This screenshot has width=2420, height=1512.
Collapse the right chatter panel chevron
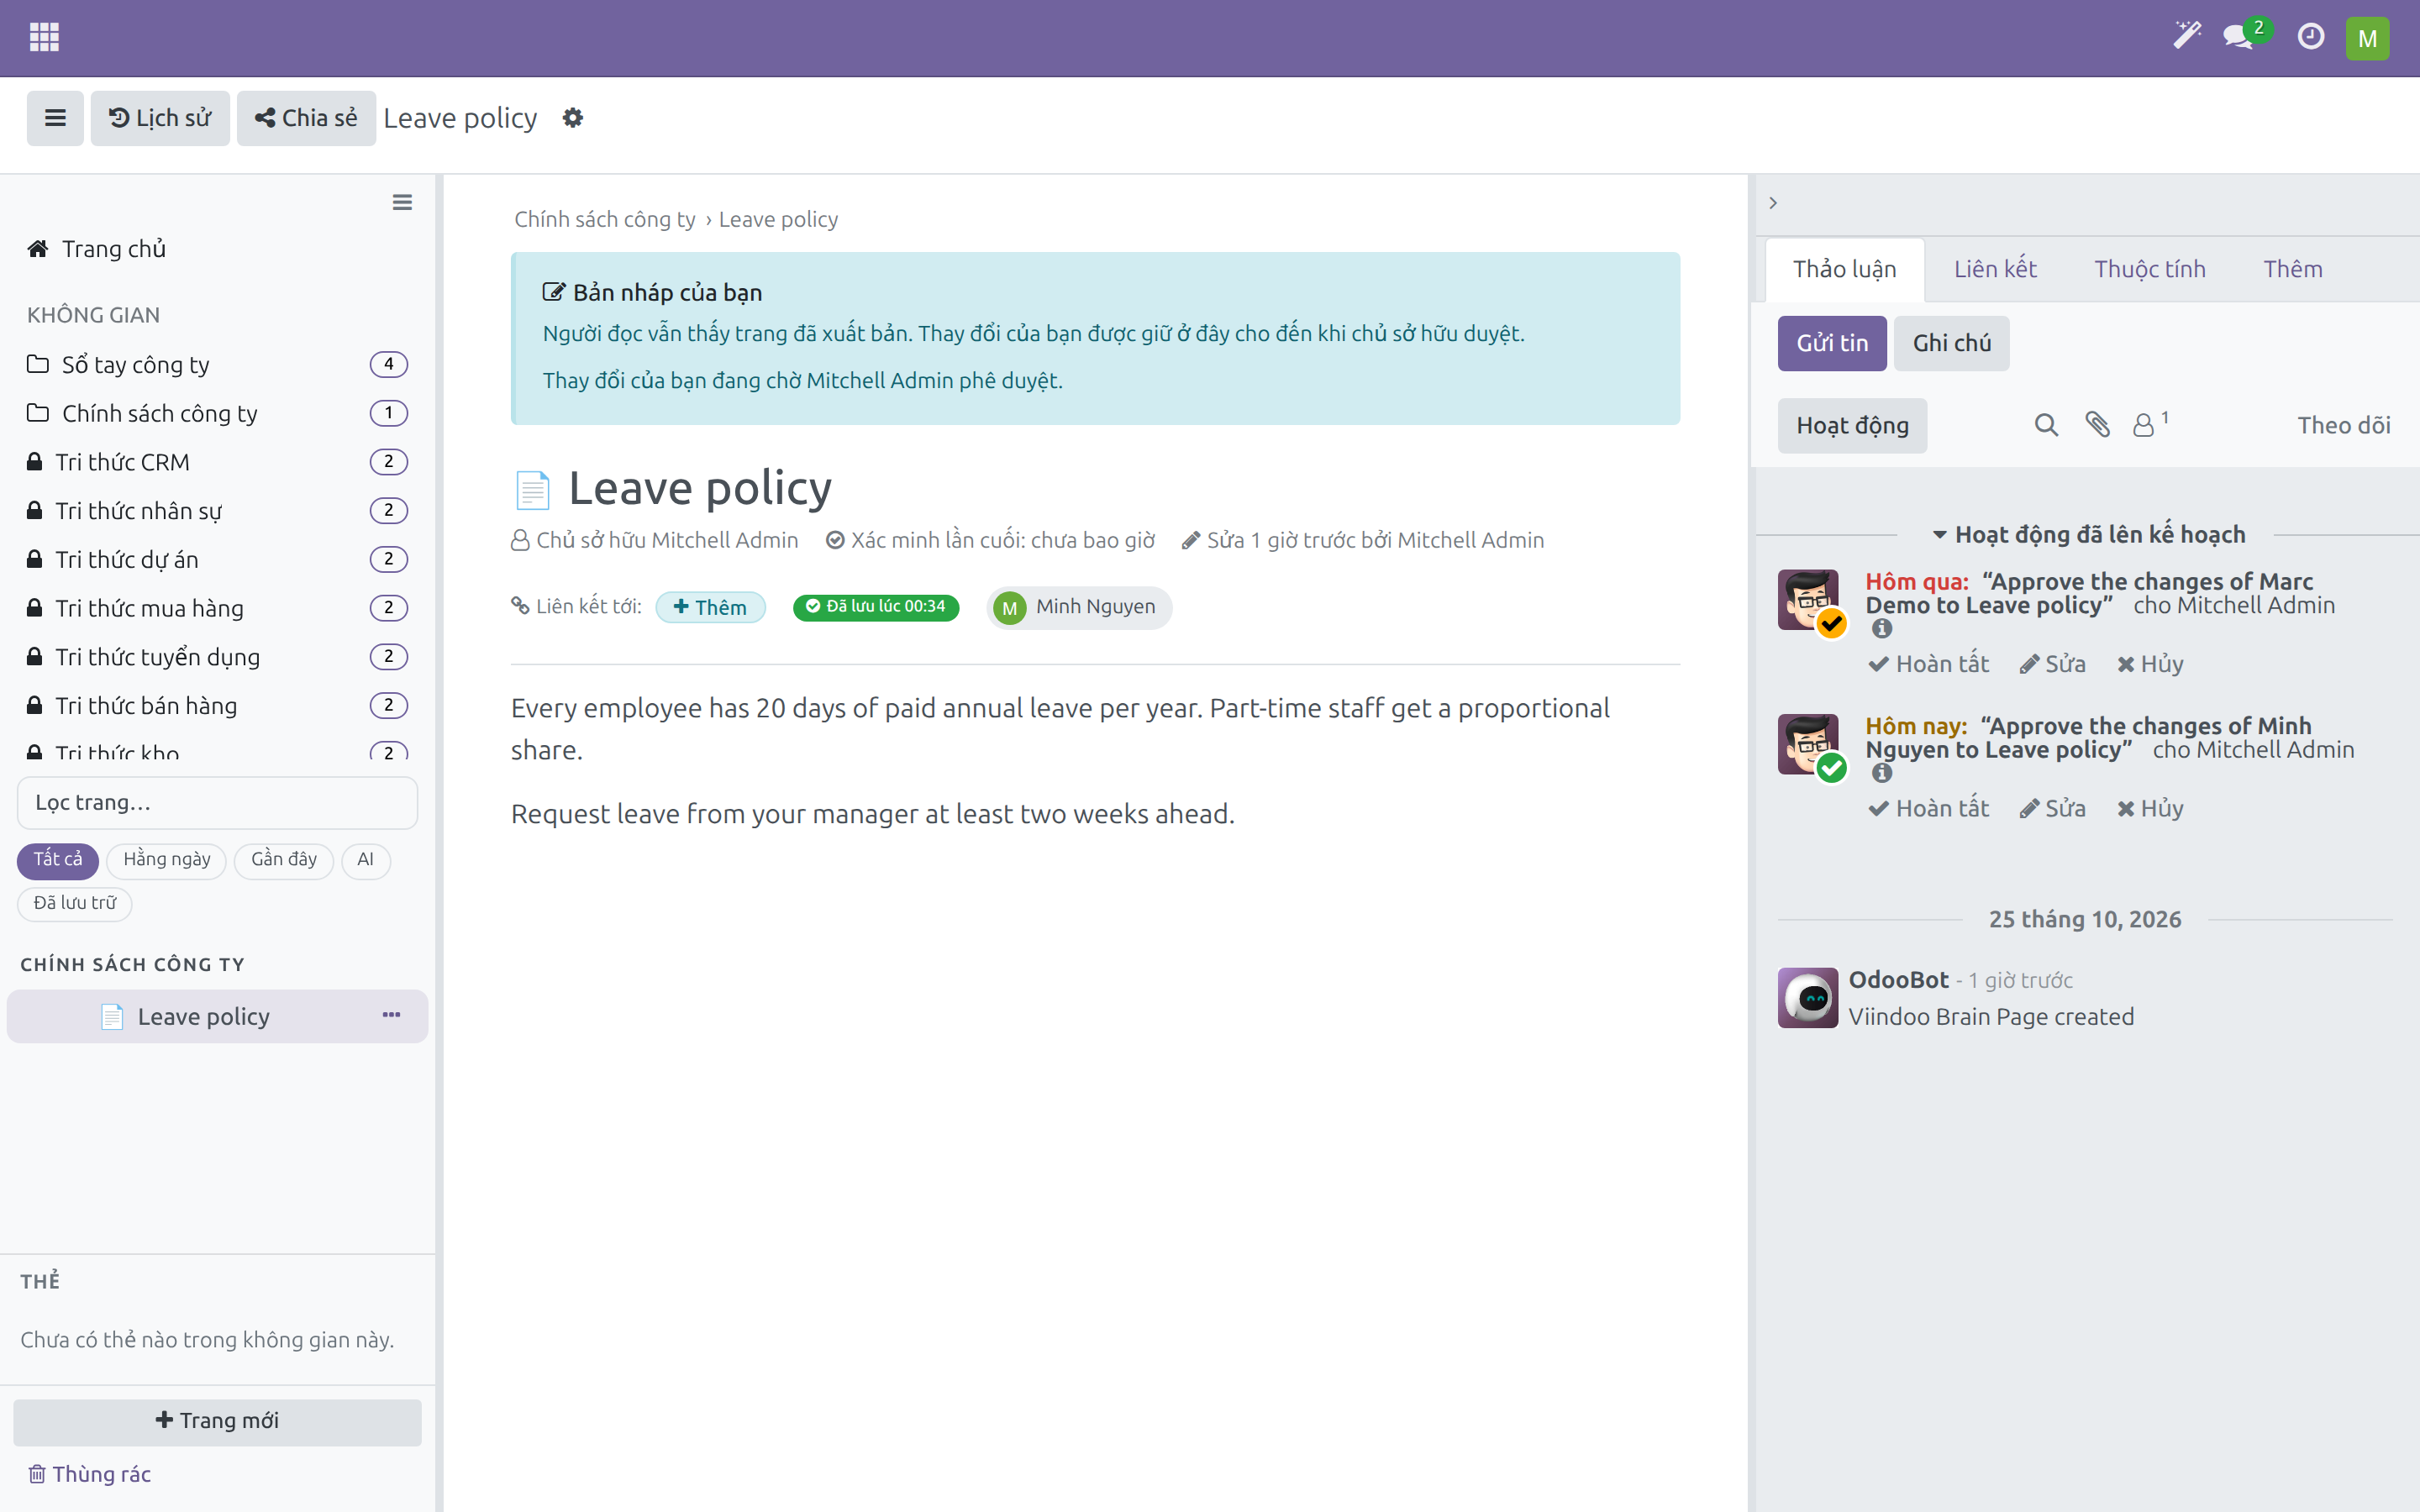coord(1773,203)
